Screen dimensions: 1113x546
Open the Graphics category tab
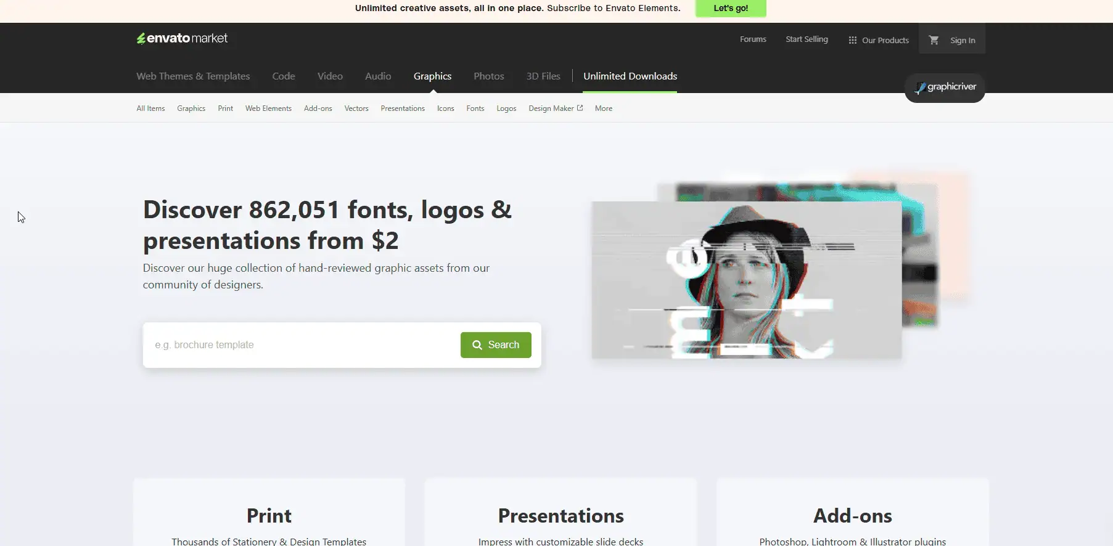(x=432, y=76)
